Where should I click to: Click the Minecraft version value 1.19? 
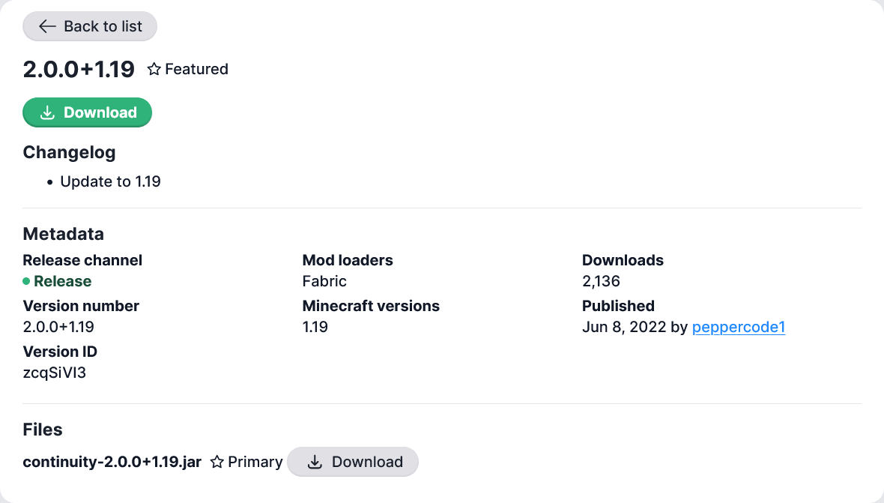(x=315, y=327)
